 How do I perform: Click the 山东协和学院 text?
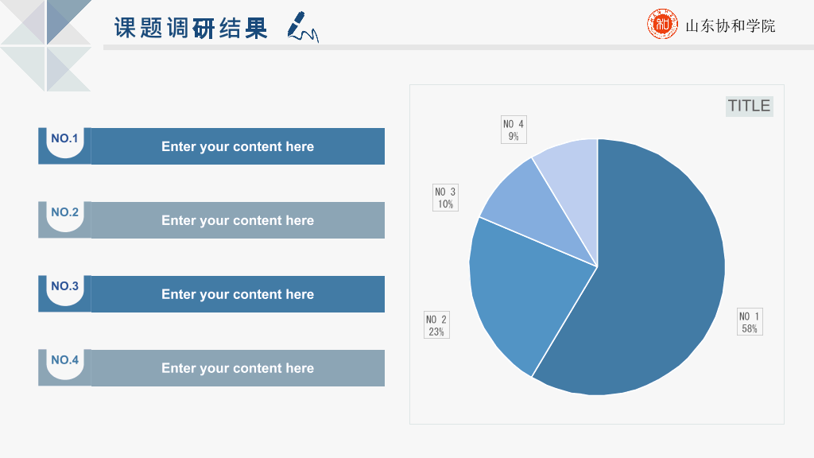click(x=731, y=25)
